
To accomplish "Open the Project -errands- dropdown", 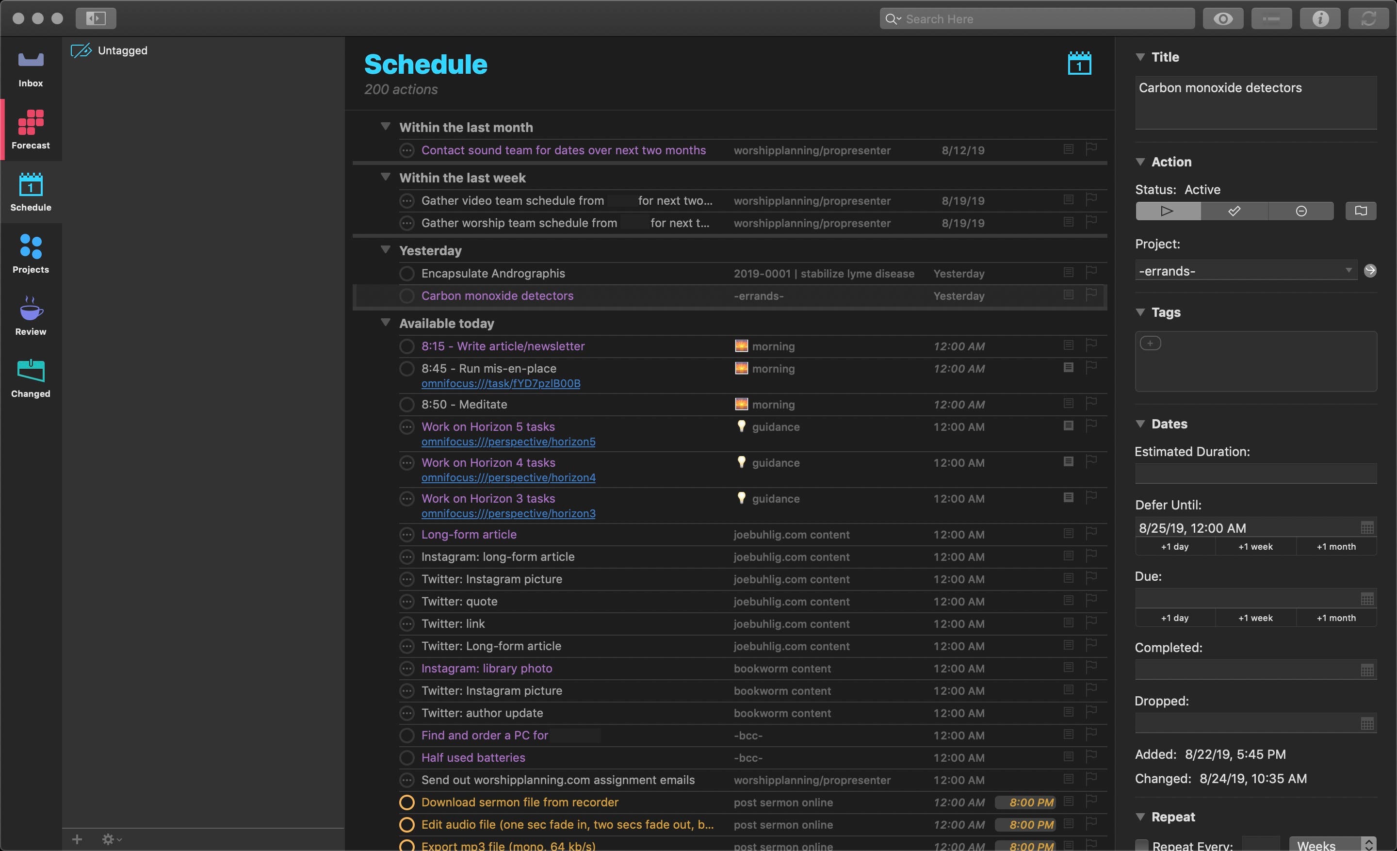I will [x=1348, y=270].
